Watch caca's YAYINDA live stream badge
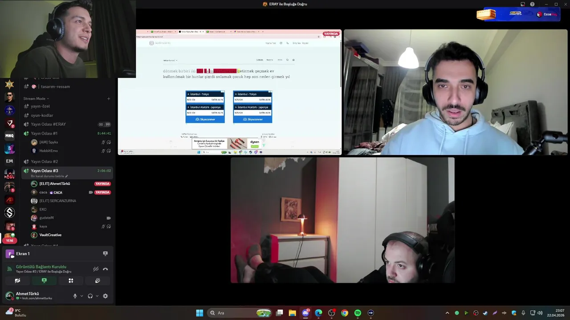 102,192
